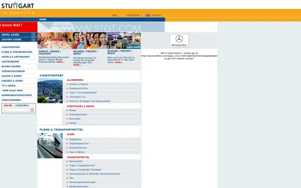Open HOTEL GUIDE in sidebar

point(11,35)
